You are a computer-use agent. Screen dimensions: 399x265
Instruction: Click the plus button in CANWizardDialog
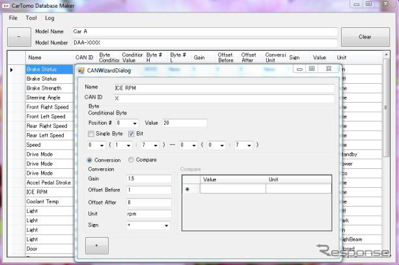pyautogui.click(x=97, y=246)
